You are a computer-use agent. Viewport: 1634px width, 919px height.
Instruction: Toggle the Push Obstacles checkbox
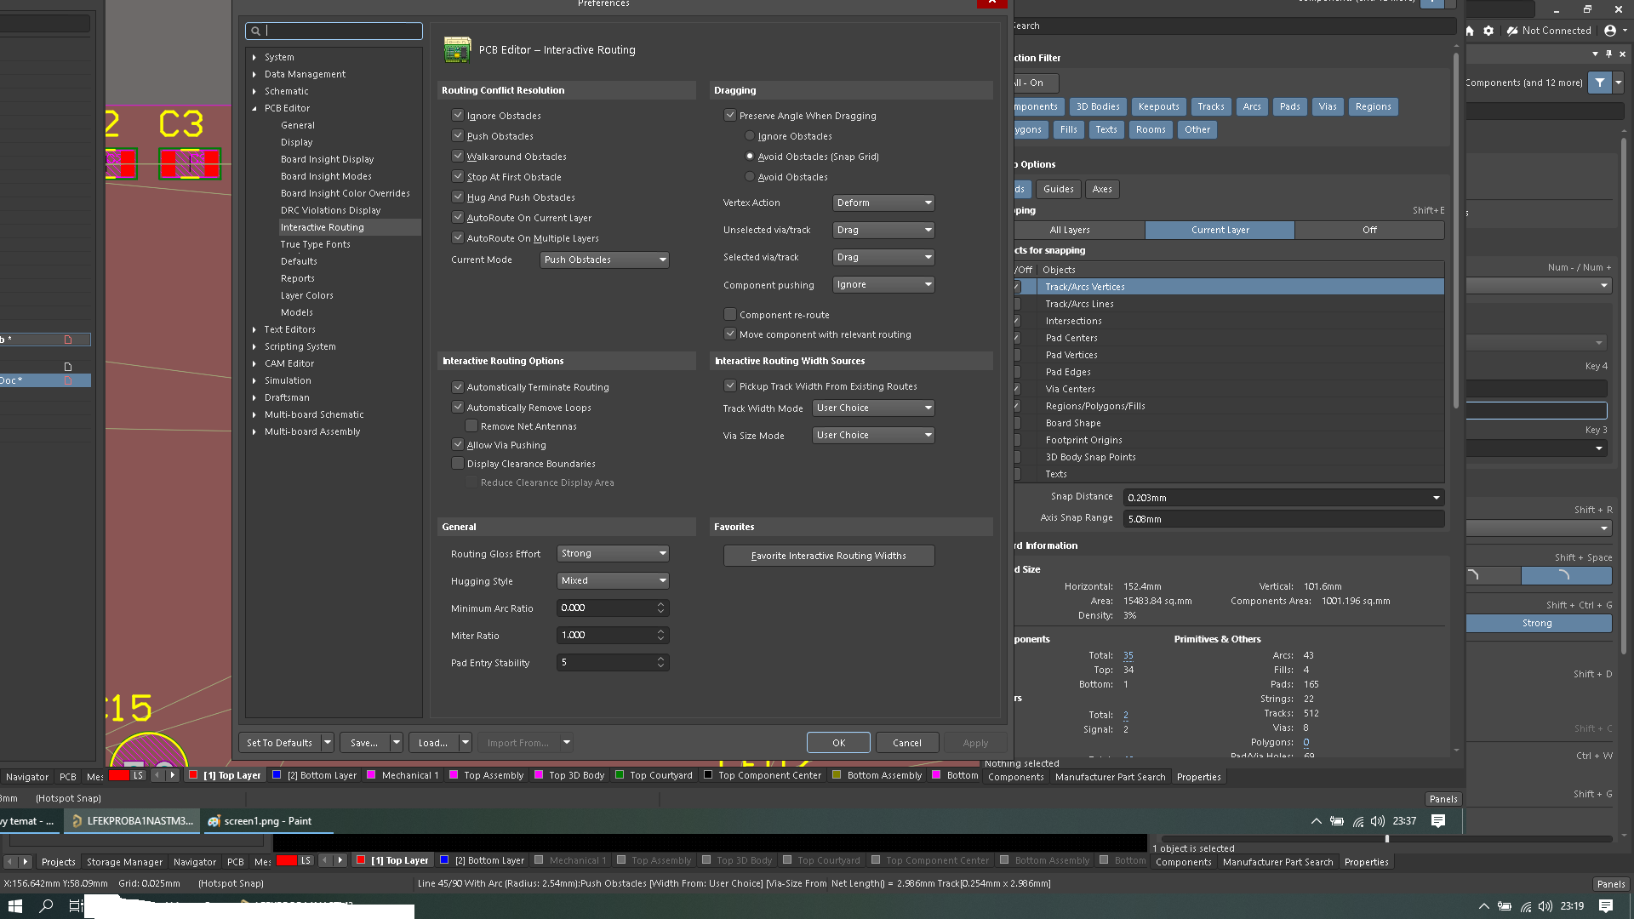(x=458, y=135)
